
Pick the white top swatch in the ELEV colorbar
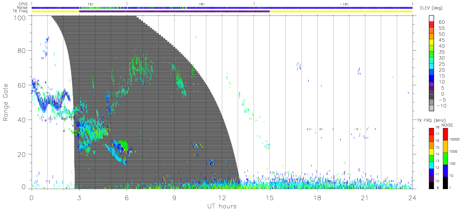(x=432, y=18)
